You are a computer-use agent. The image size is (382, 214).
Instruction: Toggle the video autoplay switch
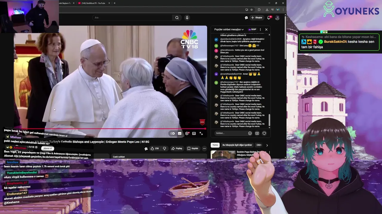[172, 133]
